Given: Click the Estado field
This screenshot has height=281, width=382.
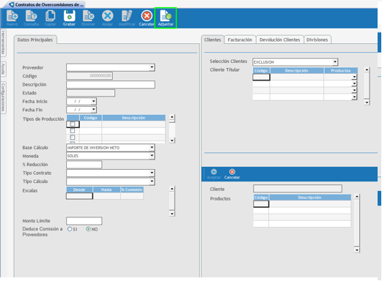Looking at the screenshot, I should click(x=90, y=93).
